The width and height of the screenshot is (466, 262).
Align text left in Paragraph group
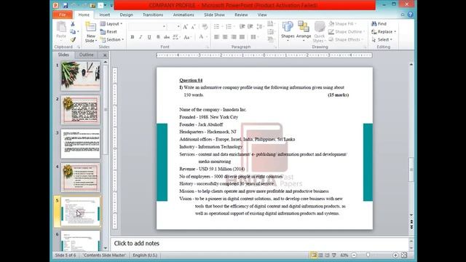point(217,37)
